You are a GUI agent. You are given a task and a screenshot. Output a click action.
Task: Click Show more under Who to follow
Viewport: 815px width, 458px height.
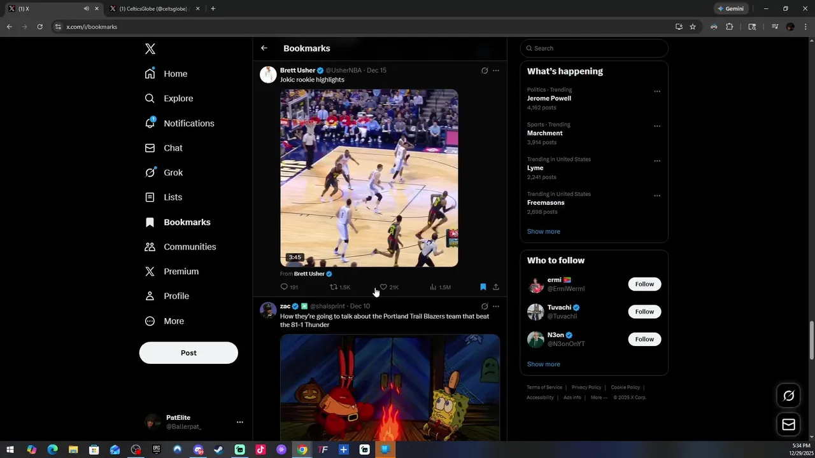click(x=544, y=364)
